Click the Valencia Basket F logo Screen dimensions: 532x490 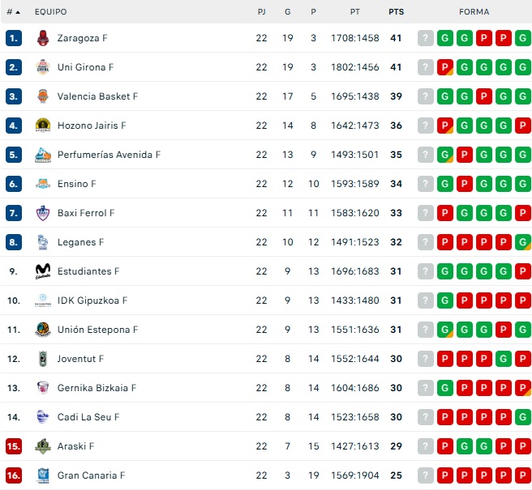(x=43, y=96)
